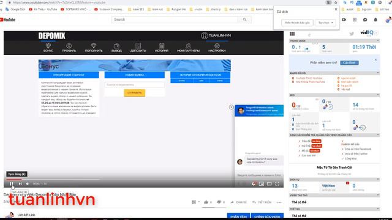Collapse the SEO section
Image resolution: width=392 pixels, height=220 pixels.
coord(378,95)
